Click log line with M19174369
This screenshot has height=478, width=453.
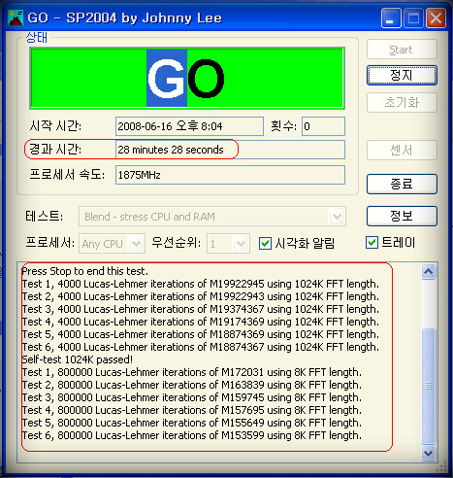point(201,322)
